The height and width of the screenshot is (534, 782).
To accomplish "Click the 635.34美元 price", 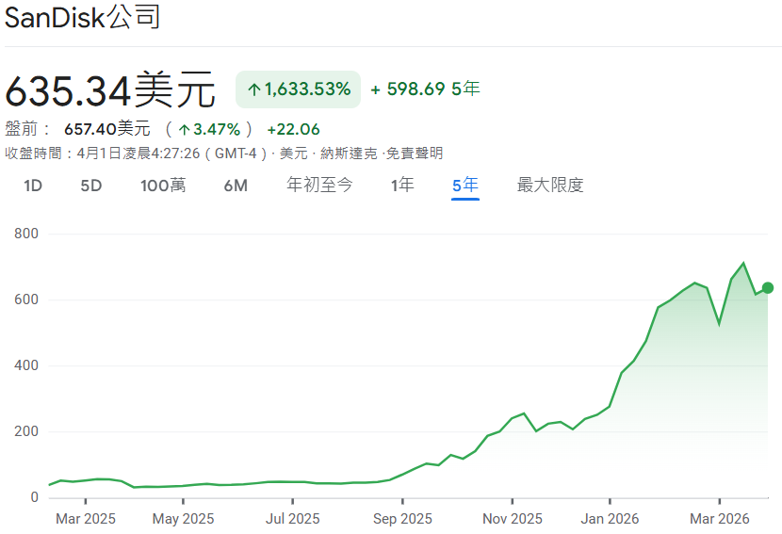I will [x=110, y=89].
